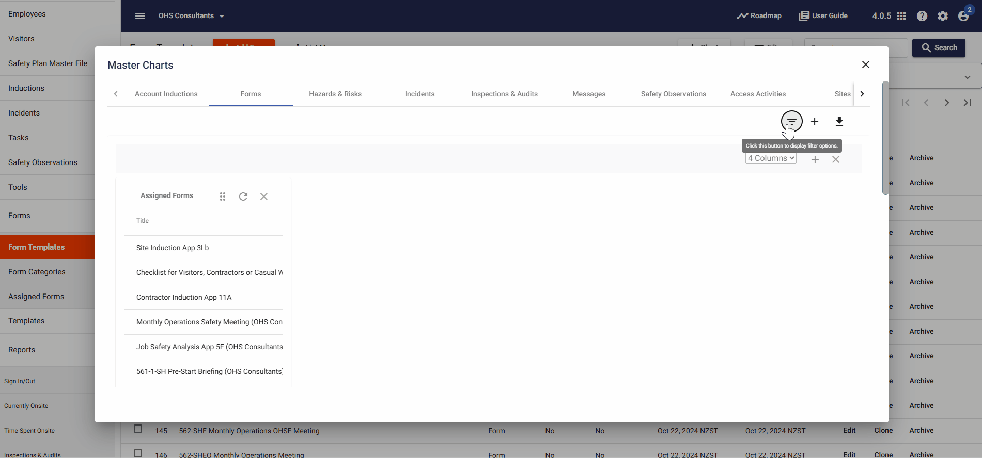The height and width of the screenshot is (458, 982).
Task: Open the user account icon
Action: click(x=963, y=16)
